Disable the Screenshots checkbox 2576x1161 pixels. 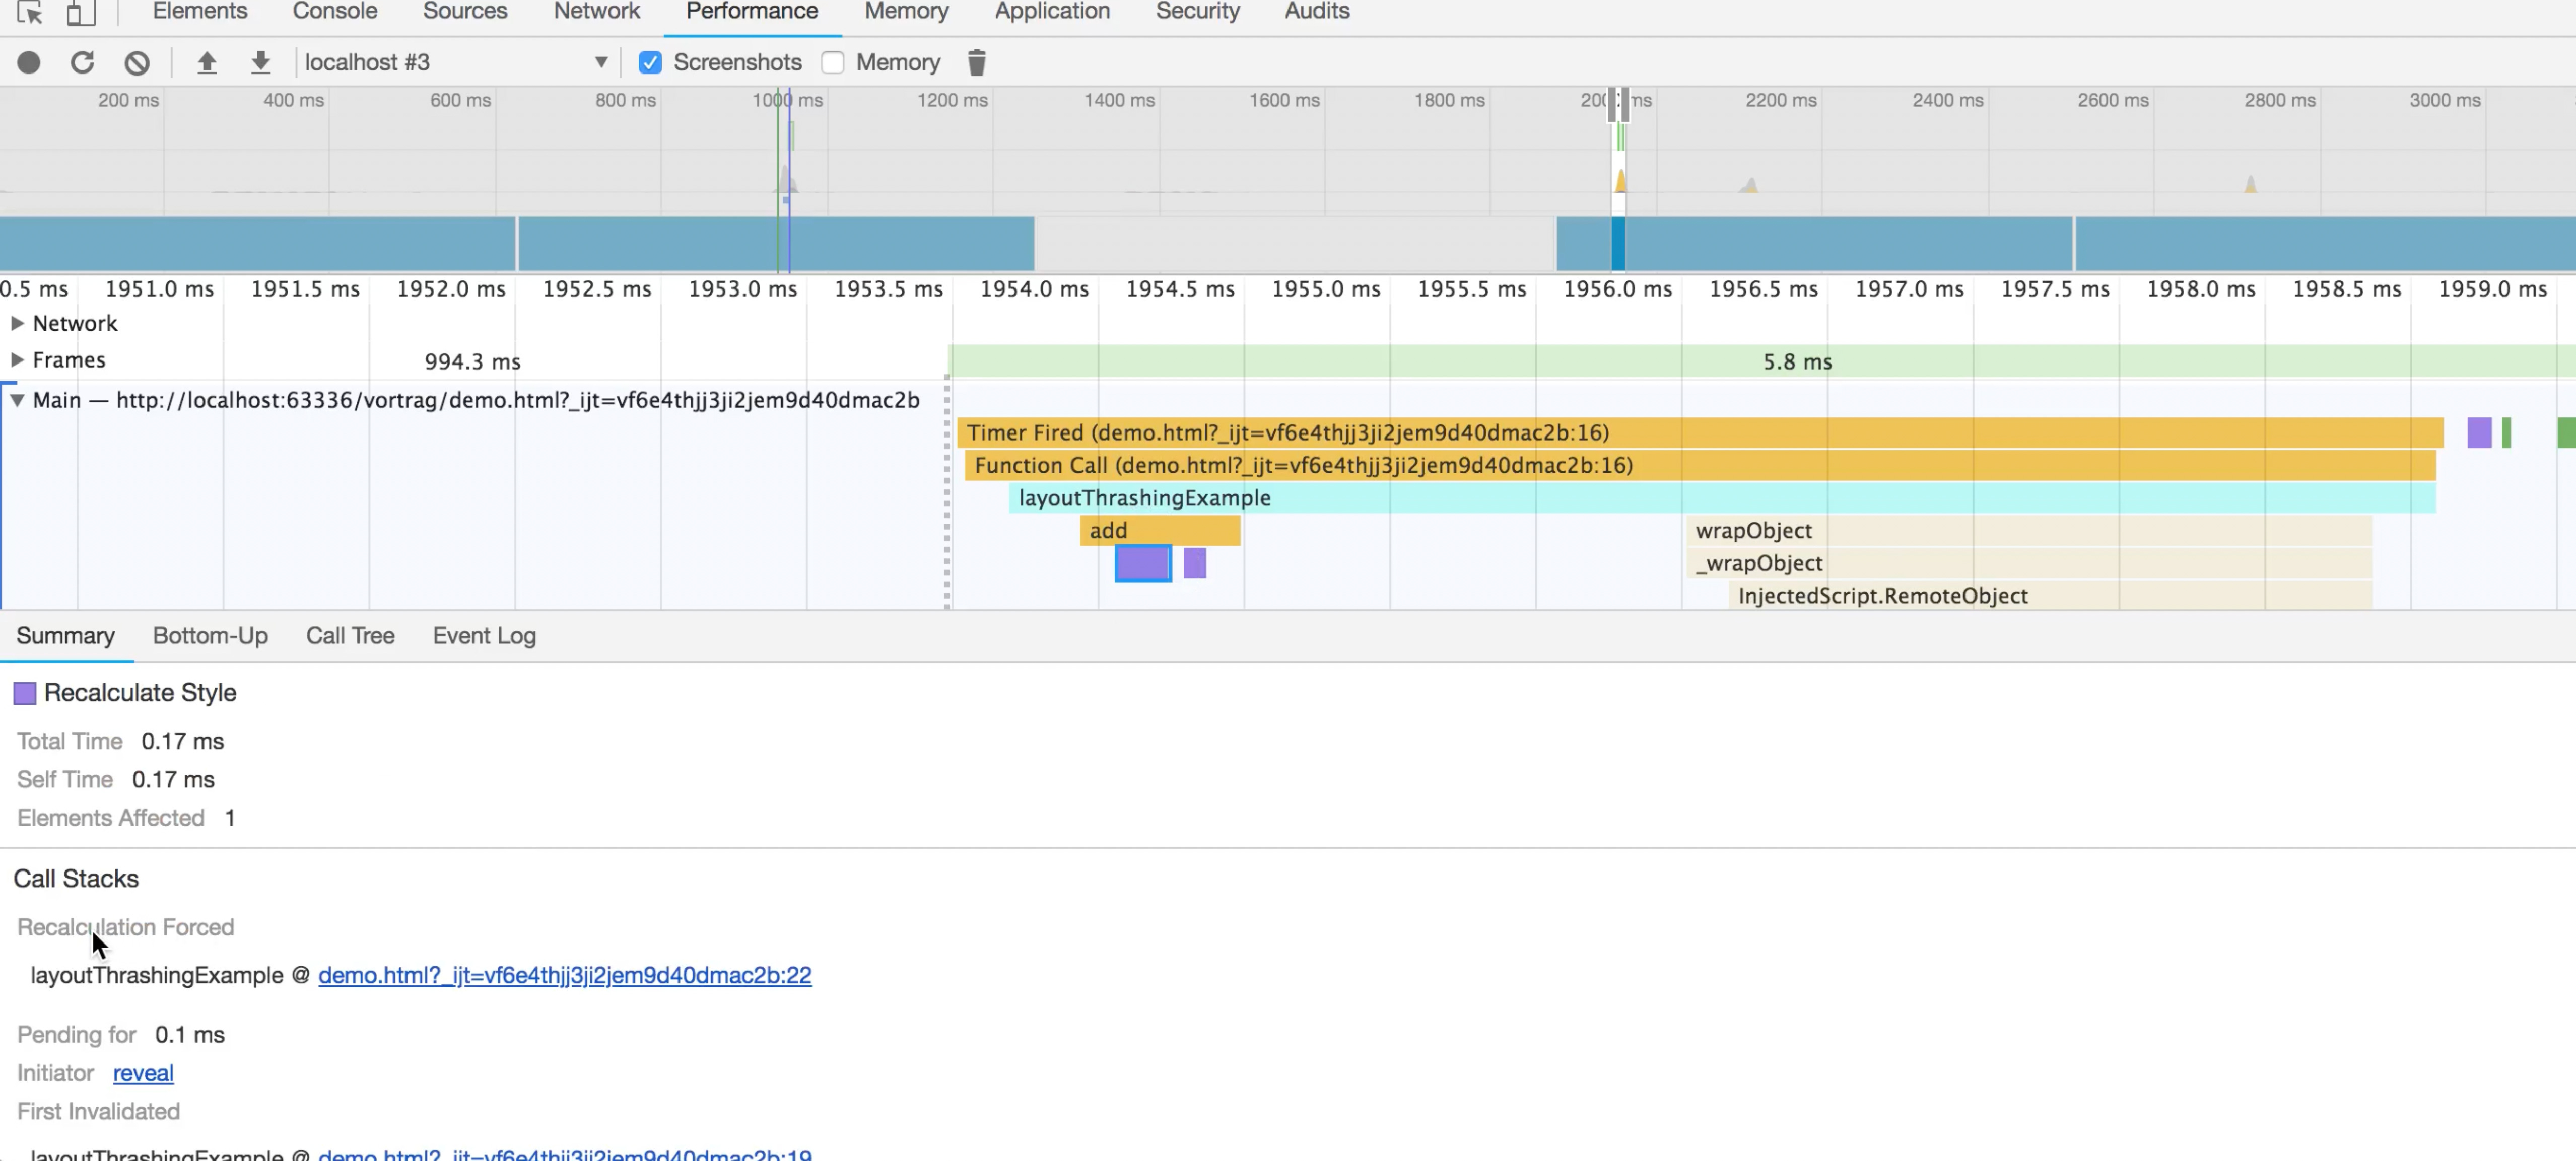coord(651,62)
